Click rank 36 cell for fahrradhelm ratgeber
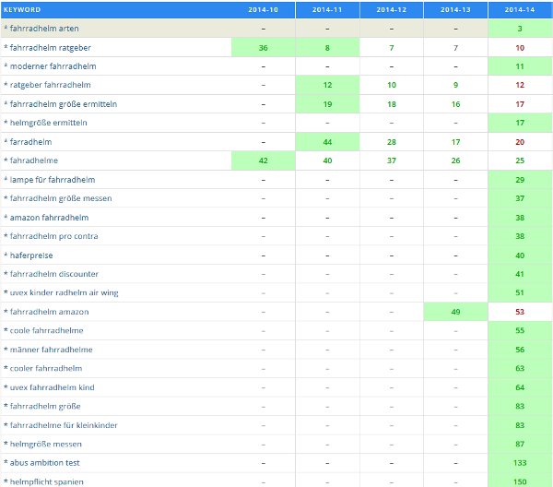 coord(263,47)
